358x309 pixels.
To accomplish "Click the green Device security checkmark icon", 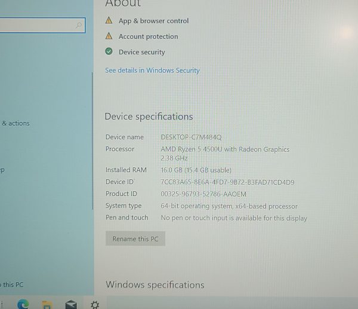I will [x=109, y=52].
